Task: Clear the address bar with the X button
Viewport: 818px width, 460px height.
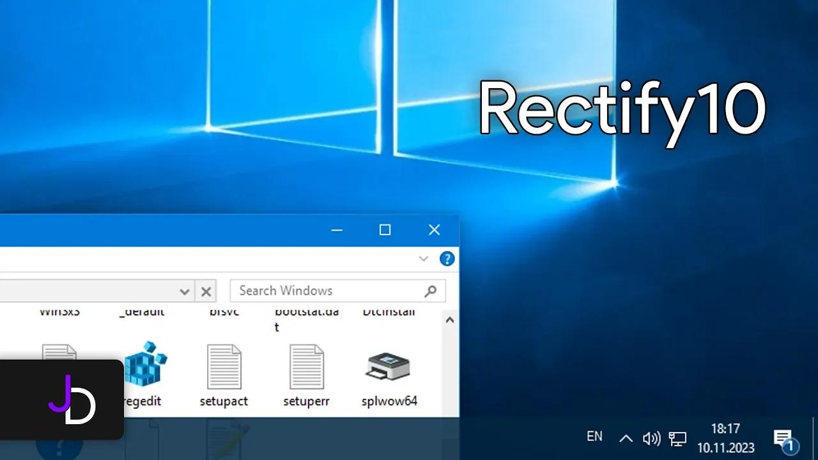Action: [206, 292]
